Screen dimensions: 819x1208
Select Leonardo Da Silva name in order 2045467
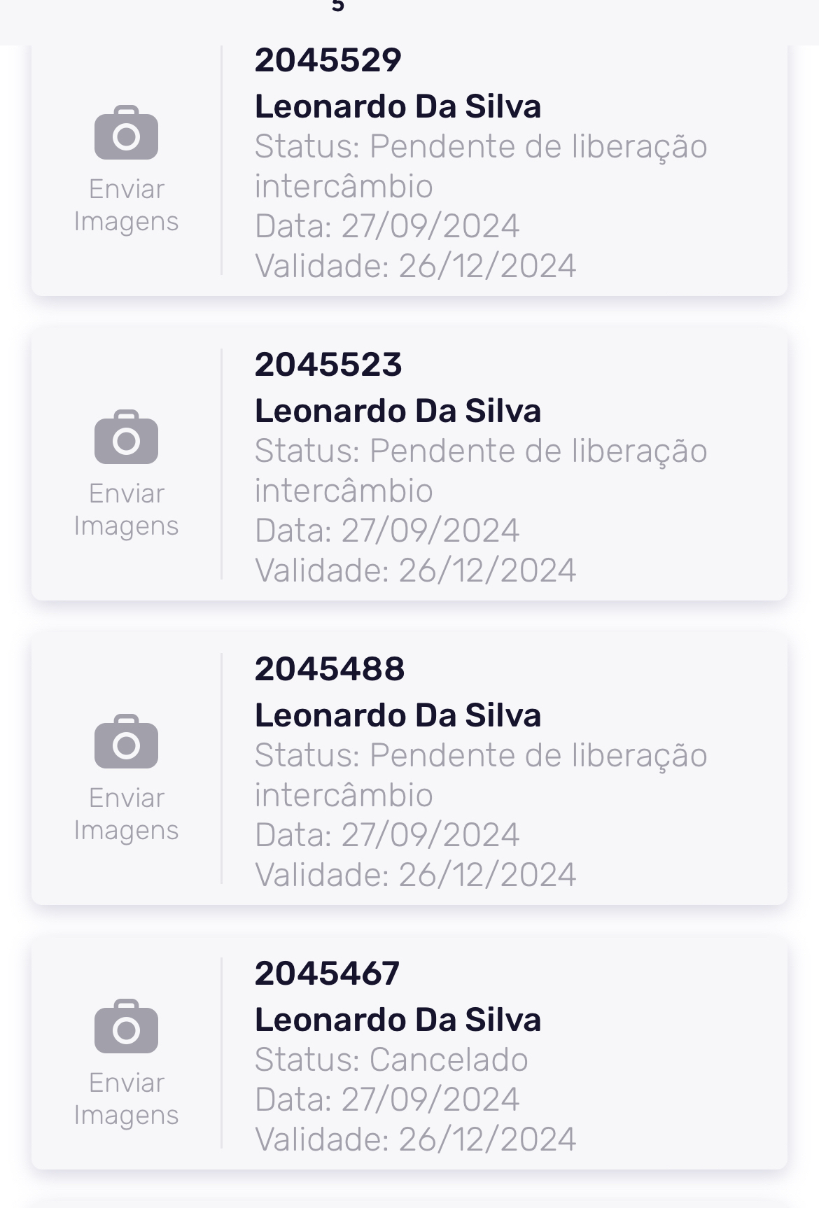[398, 1020]
